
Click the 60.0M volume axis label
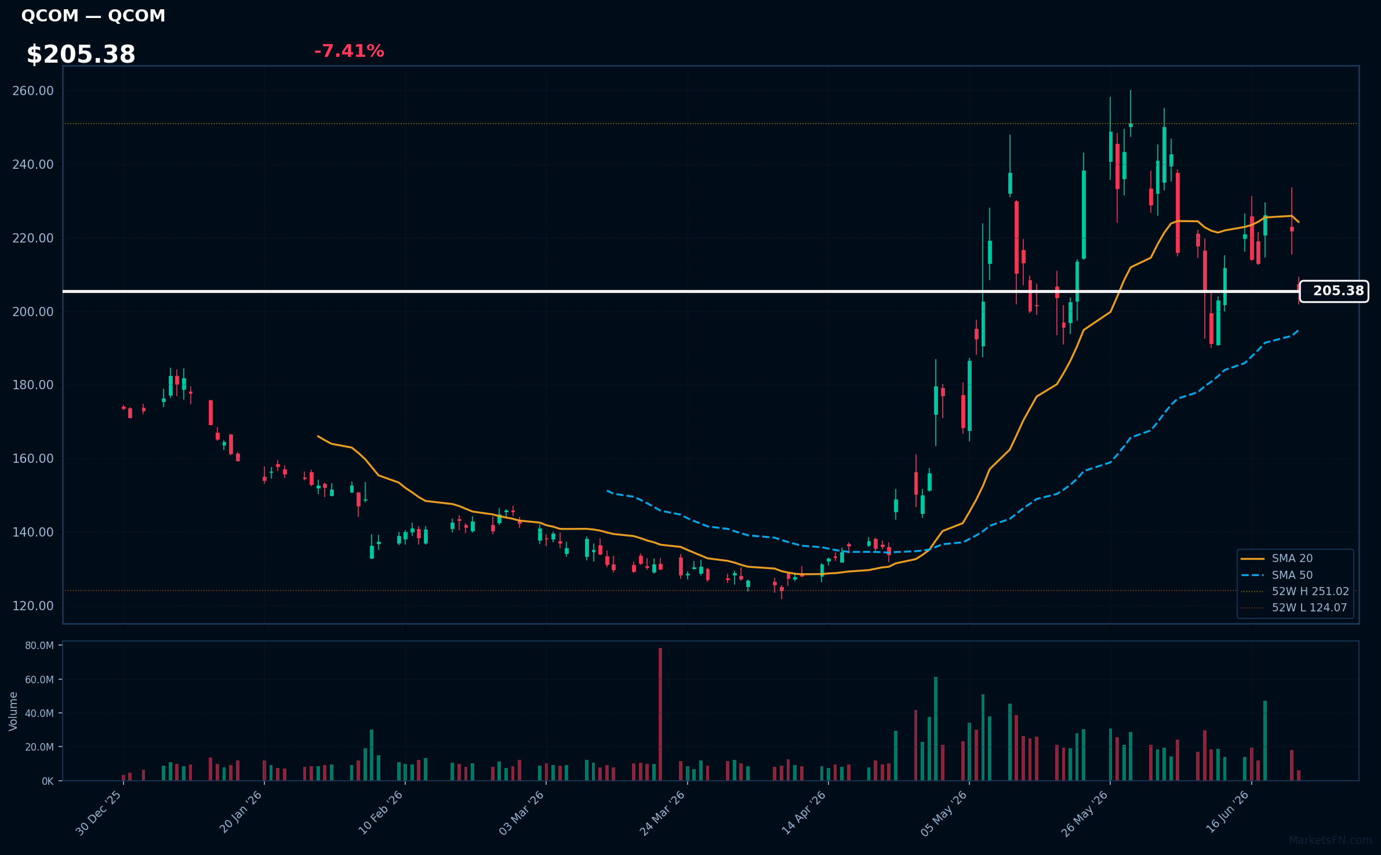click(39, 680)
